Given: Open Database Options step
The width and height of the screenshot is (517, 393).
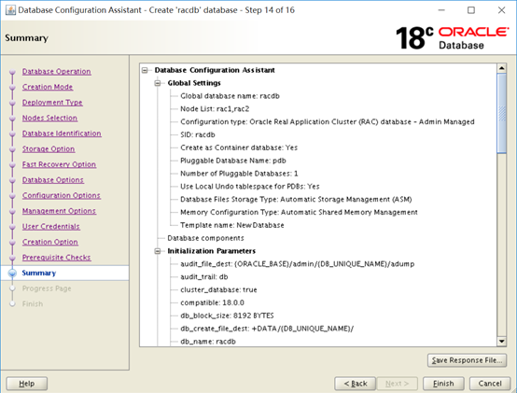Looking at the screenshot, I should (x=53, y=180).
